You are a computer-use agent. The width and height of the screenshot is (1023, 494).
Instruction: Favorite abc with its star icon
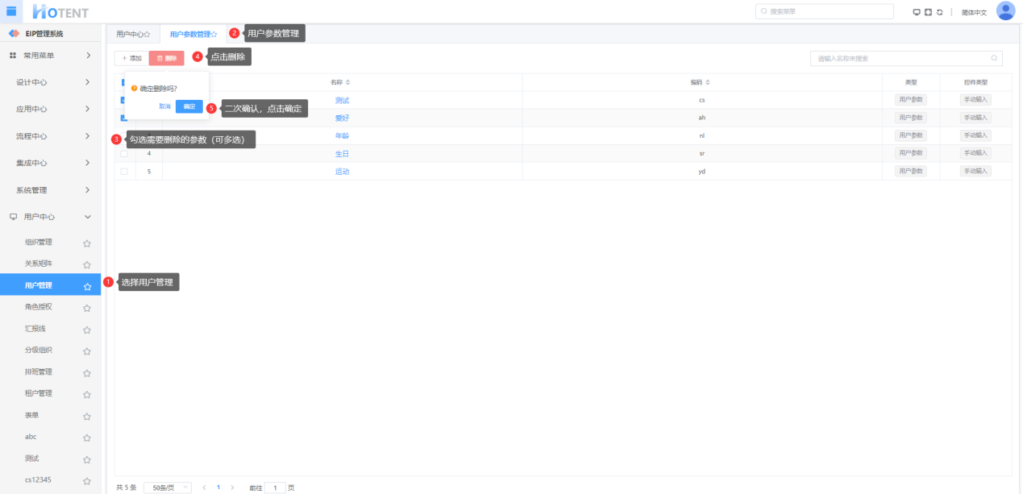click(x=87, y=438)
